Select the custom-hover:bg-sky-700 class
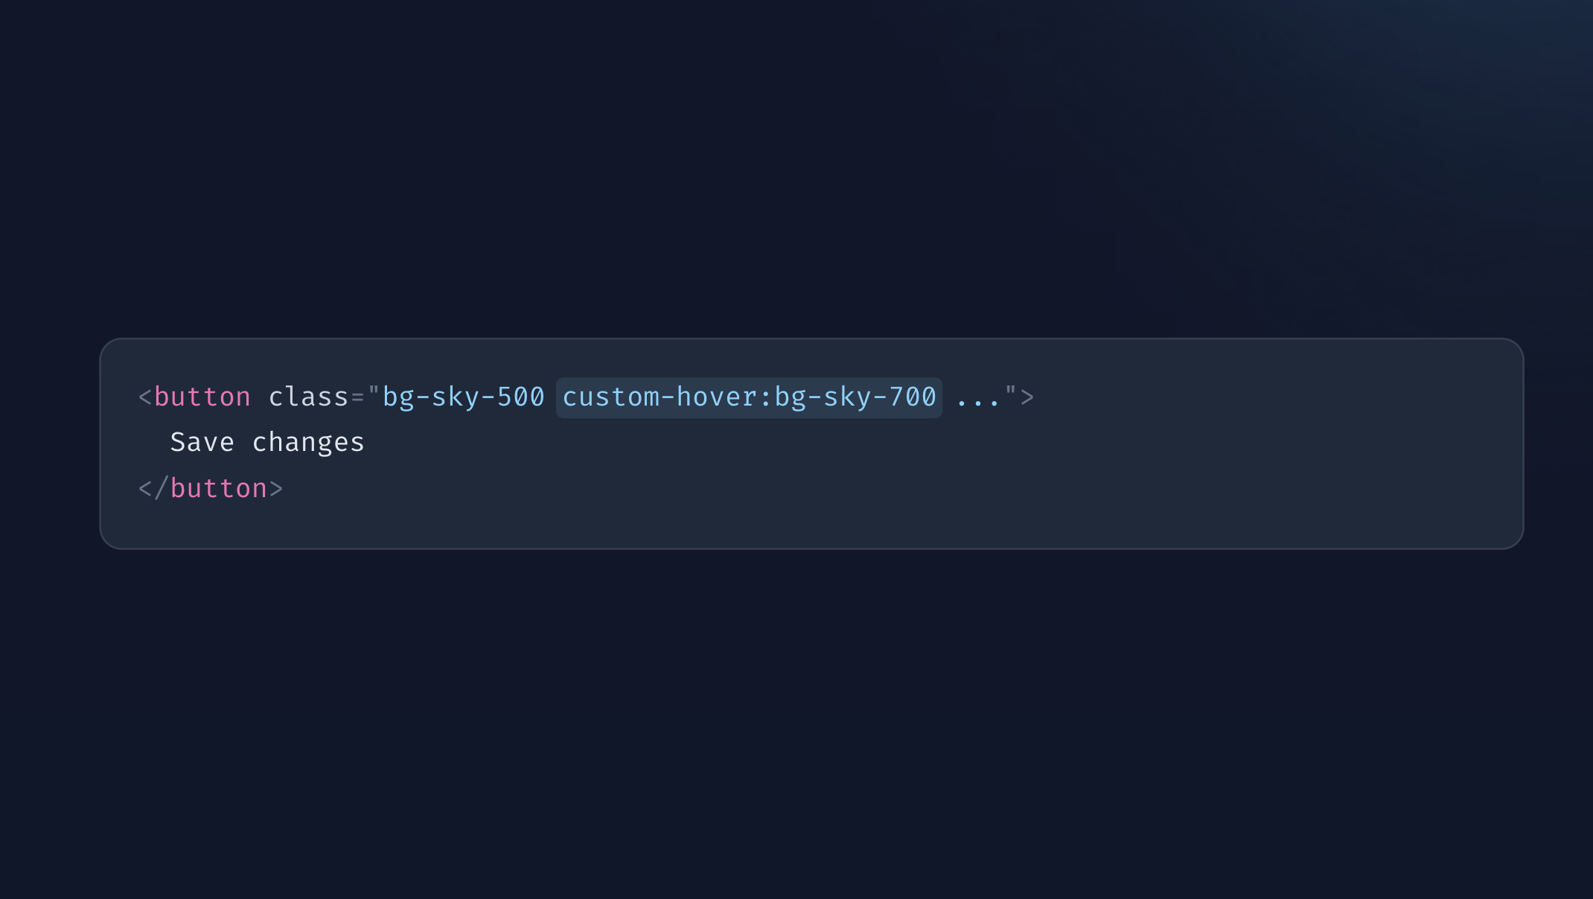This screenshot has height=899, width=1593. (x=748, y=396)
